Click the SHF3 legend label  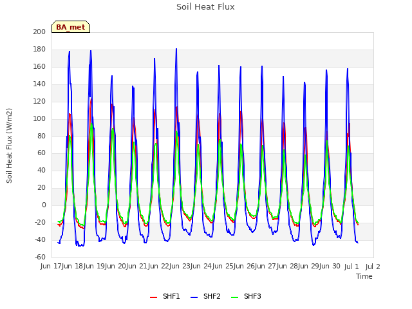tap(252, 296)
